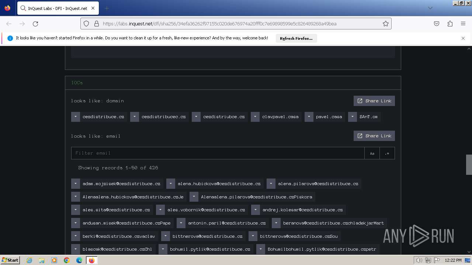472x265 pixels.
Task: Select cezdistribuce.cz domain text
Action: pyautogui.click(x=103, y=117)
